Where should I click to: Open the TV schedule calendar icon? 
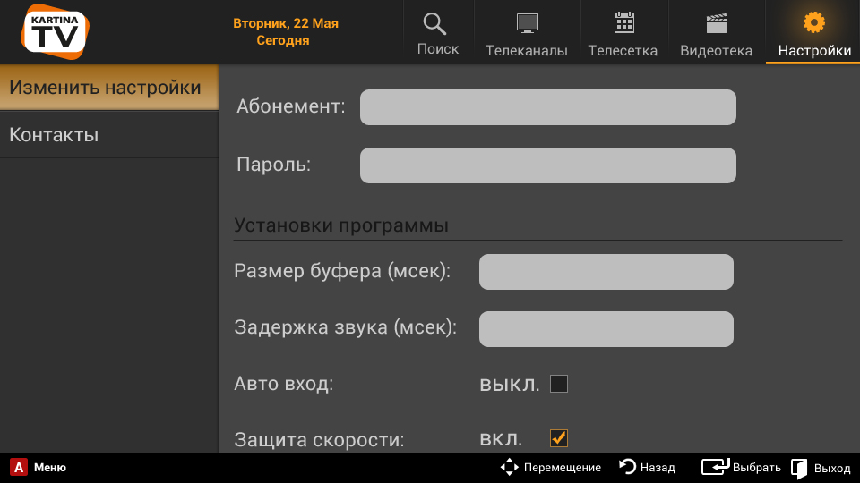(623, 23)
